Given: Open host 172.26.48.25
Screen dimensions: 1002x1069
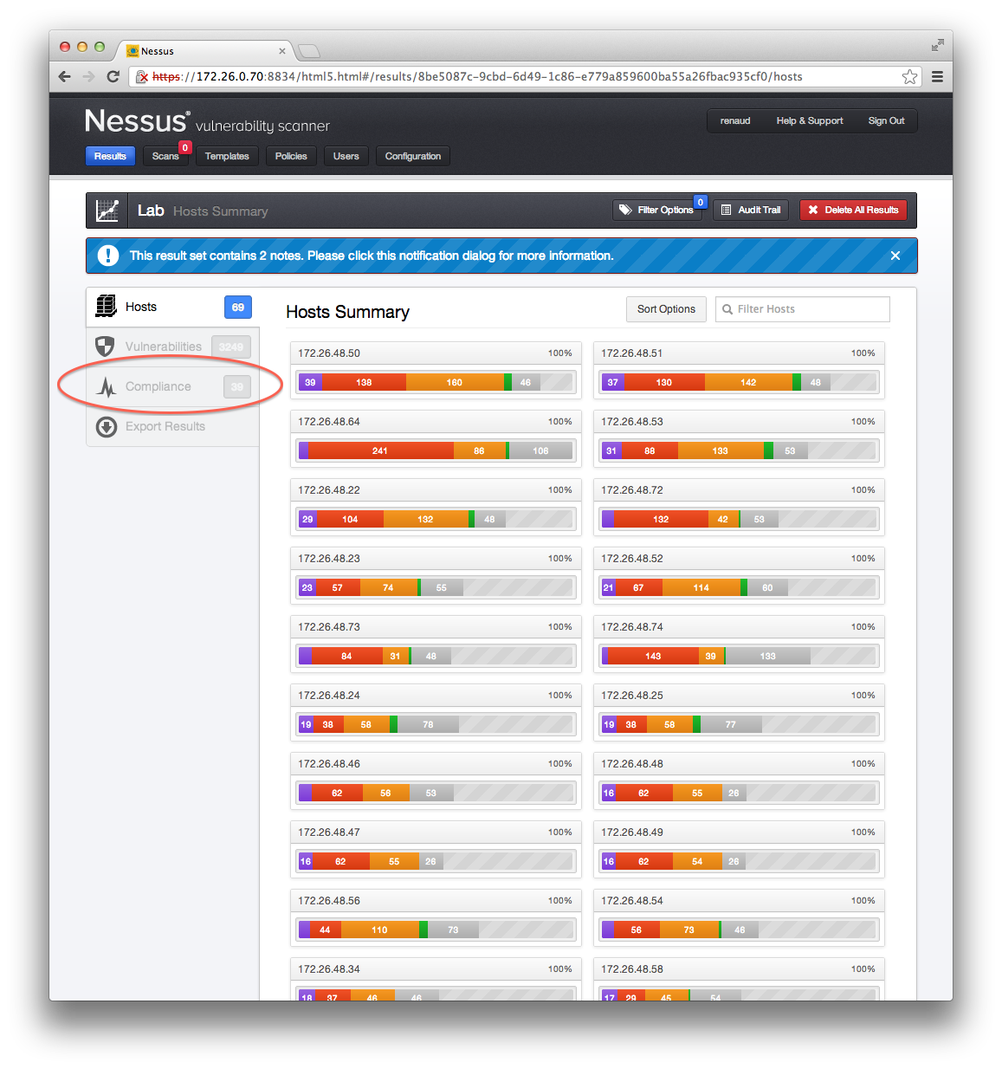Looking at the screenshot, I should [x=739, y=711].
